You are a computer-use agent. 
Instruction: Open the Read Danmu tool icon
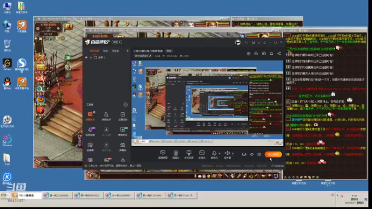90,146
